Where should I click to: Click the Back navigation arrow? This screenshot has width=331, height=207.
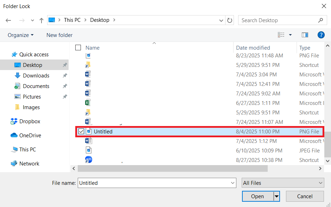pyautogui.click(x=8, y=20)
